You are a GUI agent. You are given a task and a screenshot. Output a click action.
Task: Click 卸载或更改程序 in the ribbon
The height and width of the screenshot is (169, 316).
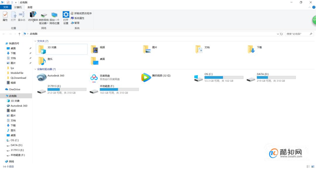point(81,13)
